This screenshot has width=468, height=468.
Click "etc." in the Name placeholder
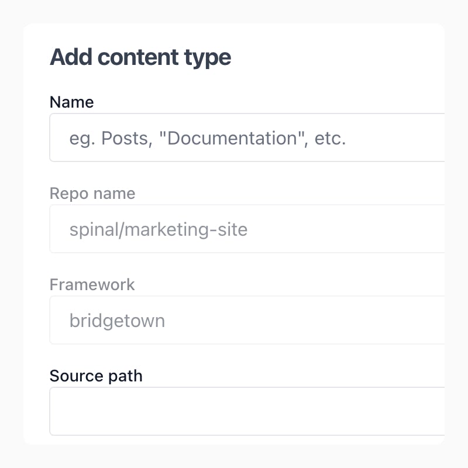coord(331,139)
